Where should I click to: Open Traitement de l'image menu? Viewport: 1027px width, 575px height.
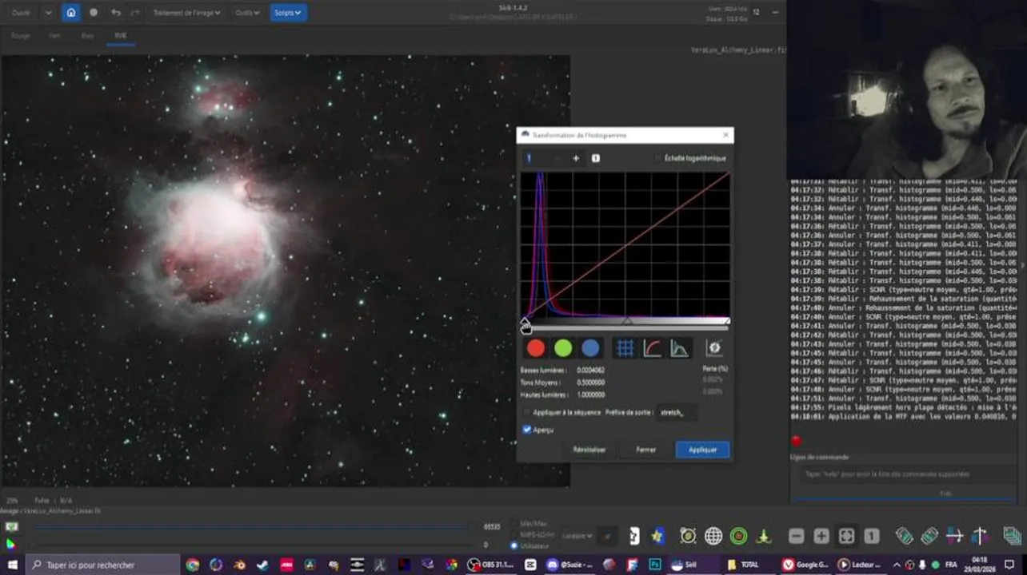187,13
